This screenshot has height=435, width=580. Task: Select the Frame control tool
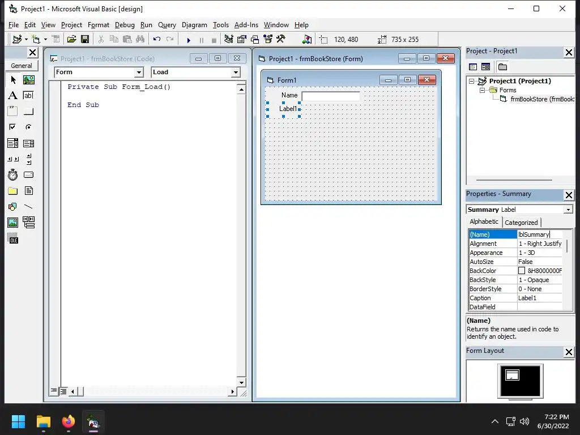tap(13, 112)
